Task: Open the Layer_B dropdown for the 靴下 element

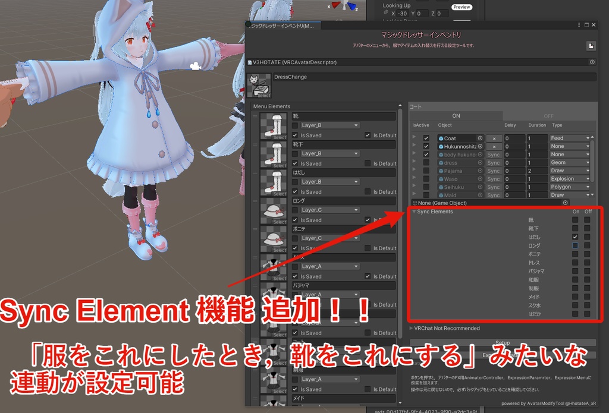Action: click(x=330, y=154)
